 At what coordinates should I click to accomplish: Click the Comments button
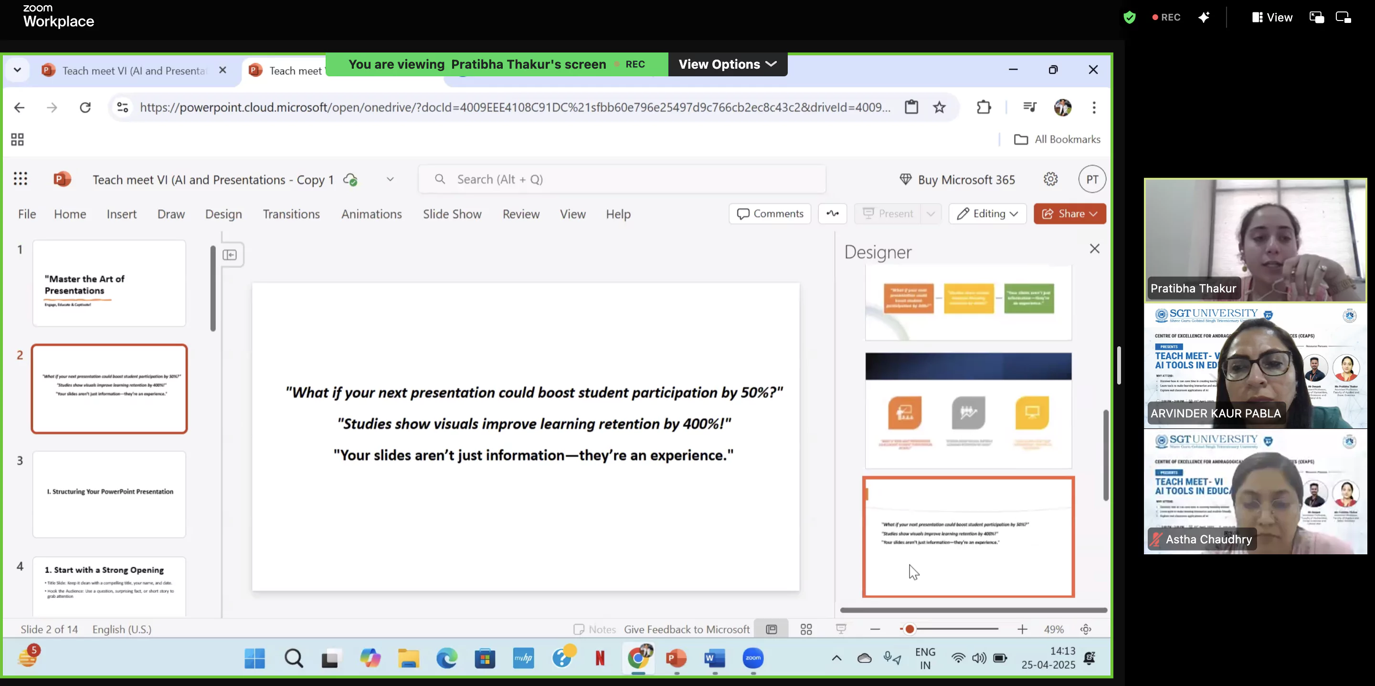[770, 213]
